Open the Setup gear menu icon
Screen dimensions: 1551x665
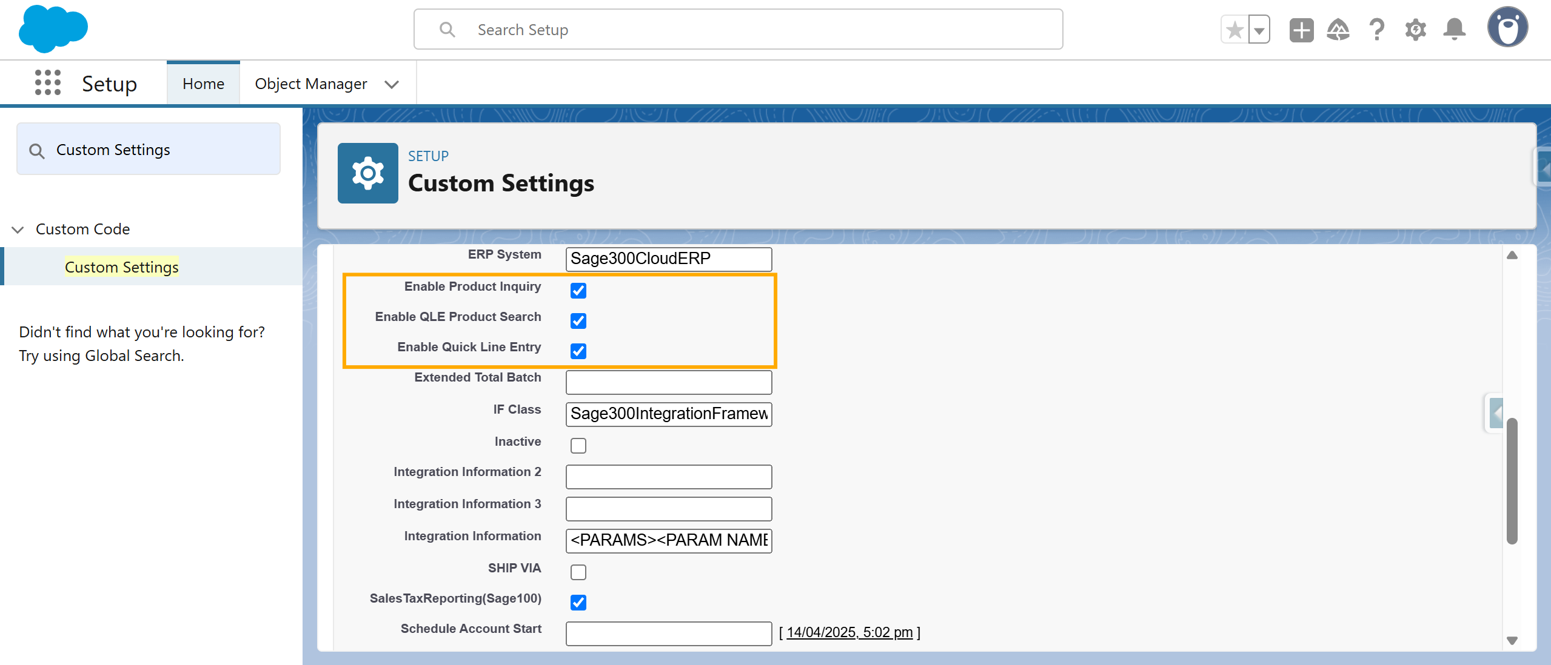pos(1415,30)
